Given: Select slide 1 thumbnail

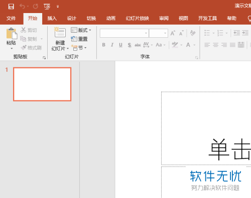Looking at the screenshot, I should [42, 84].
